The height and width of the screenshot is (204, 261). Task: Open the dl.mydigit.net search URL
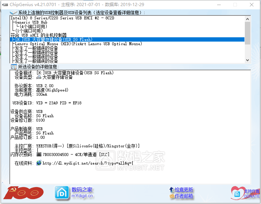tap(88, 163)
